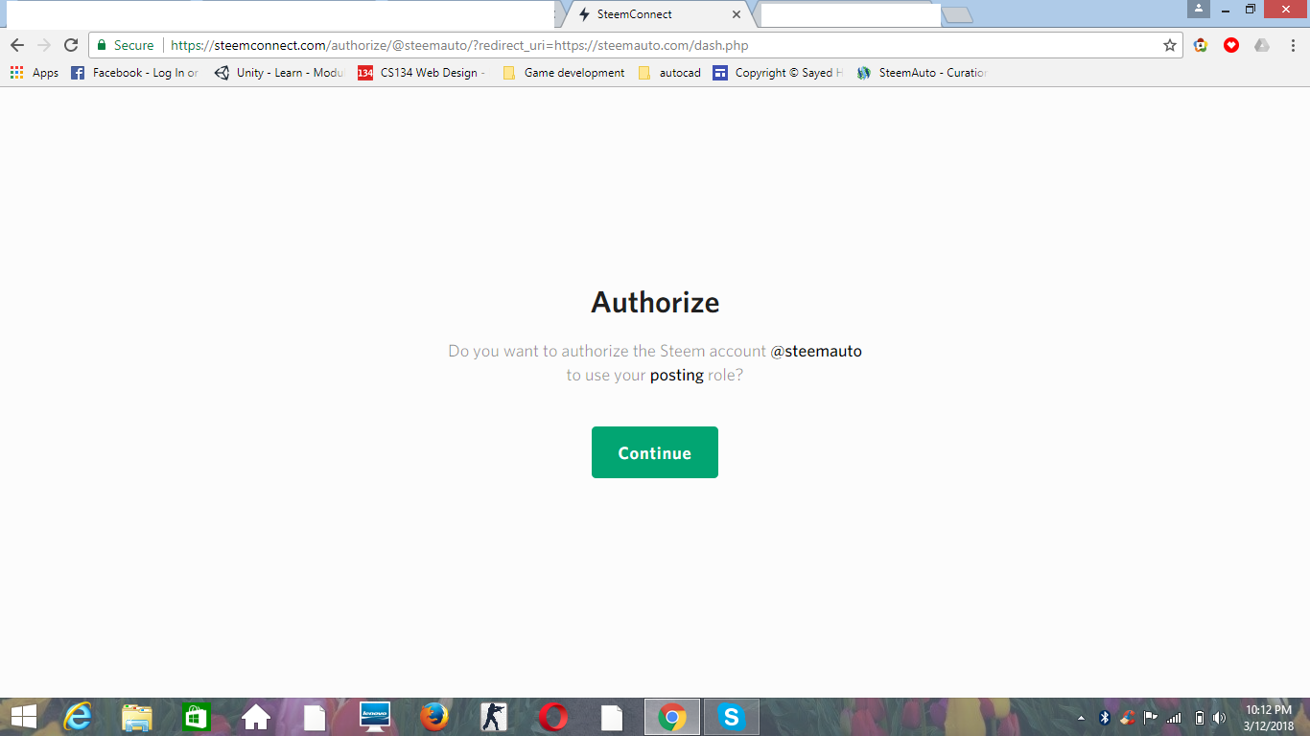Open the blank document icon beside Lenovo
The image size is (1310, 736).
coord(316,717)
